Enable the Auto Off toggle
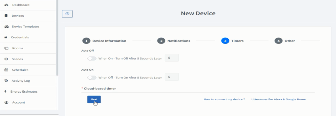 tap(92, 59)
